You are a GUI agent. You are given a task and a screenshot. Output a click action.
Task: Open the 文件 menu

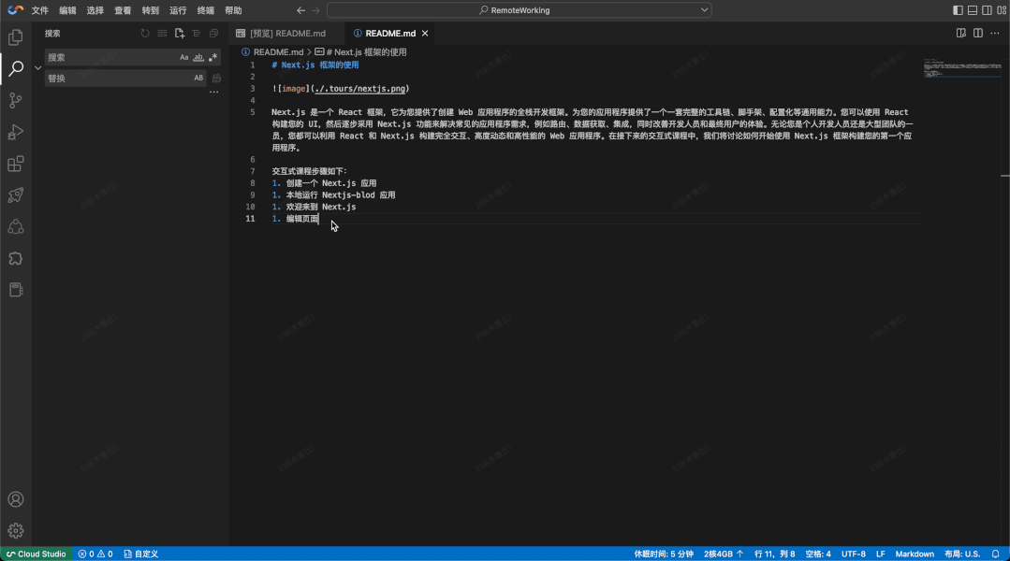click(x=40, y=10)
